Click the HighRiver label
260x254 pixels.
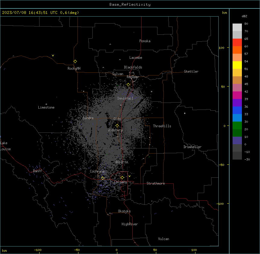pyautogui.click(x=130, y=224)
